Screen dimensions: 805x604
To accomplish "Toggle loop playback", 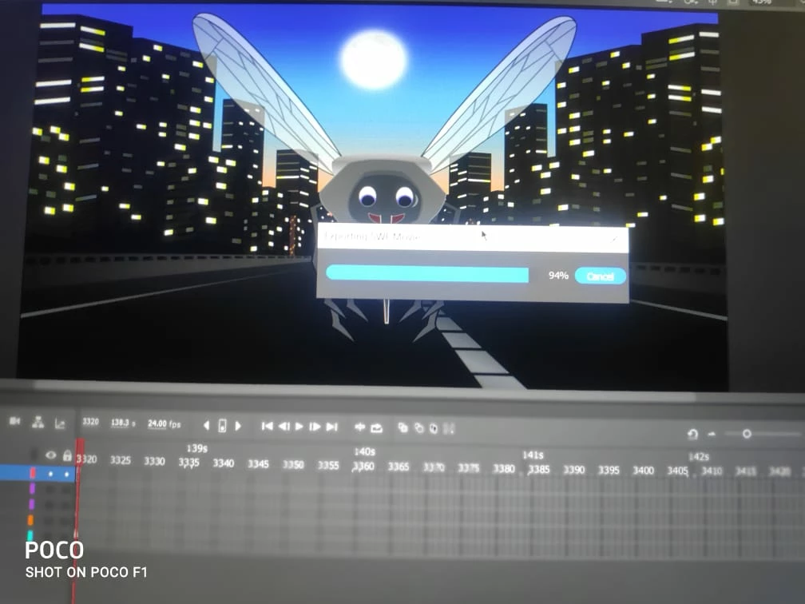I will [x=377, y=427].
